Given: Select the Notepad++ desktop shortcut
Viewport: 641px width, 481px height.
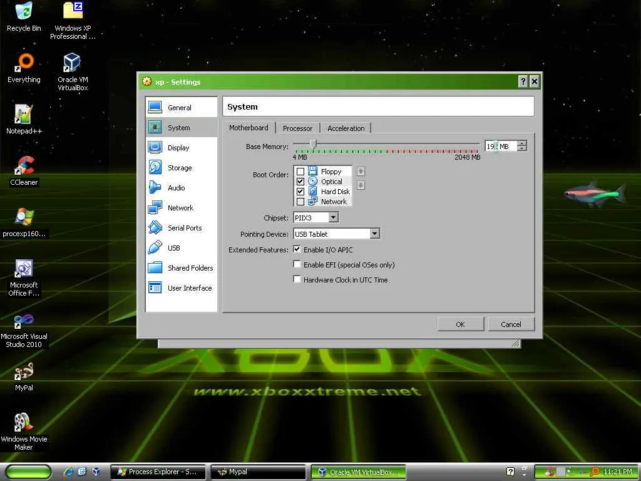Looking at the screenshot, I should coord(24,120).
